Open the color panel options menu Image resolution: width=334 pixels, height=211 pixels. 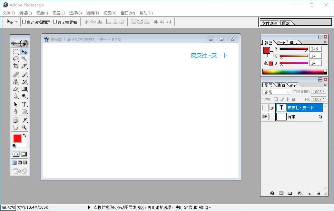(x=325, y=42)
